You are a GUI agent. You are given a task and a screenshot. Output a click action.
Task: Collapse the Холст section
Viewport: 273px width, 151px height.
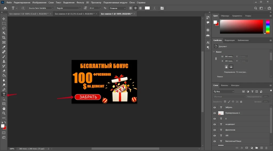click(214, 52)
